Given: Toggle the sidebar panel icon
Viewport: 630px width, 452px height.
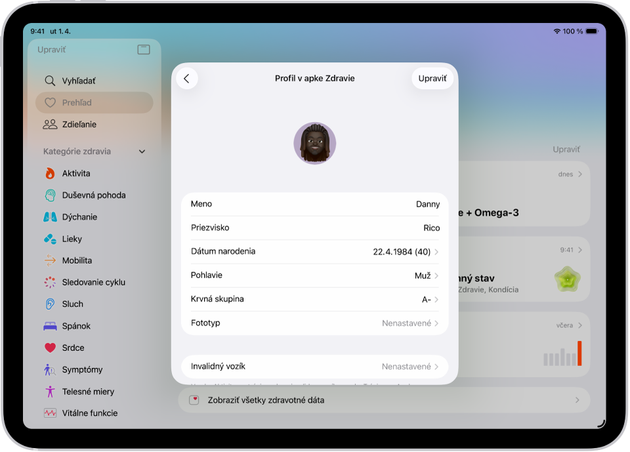Looking at the screenshot, I should pos(144,49).
